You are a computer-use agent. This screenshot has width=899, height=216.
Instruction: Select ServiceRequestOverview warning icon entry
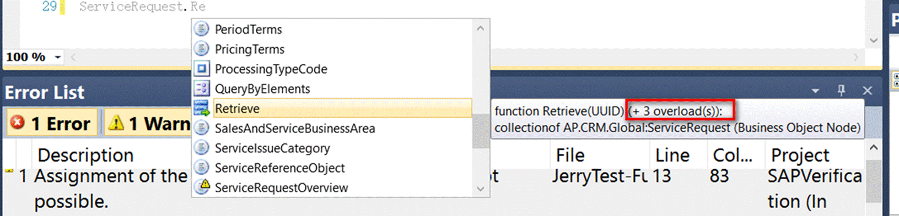(202, 187)
